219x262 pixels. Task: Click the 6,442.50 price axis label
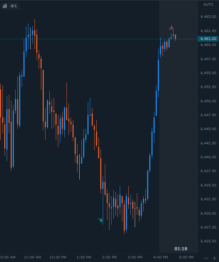pos(208,143)
